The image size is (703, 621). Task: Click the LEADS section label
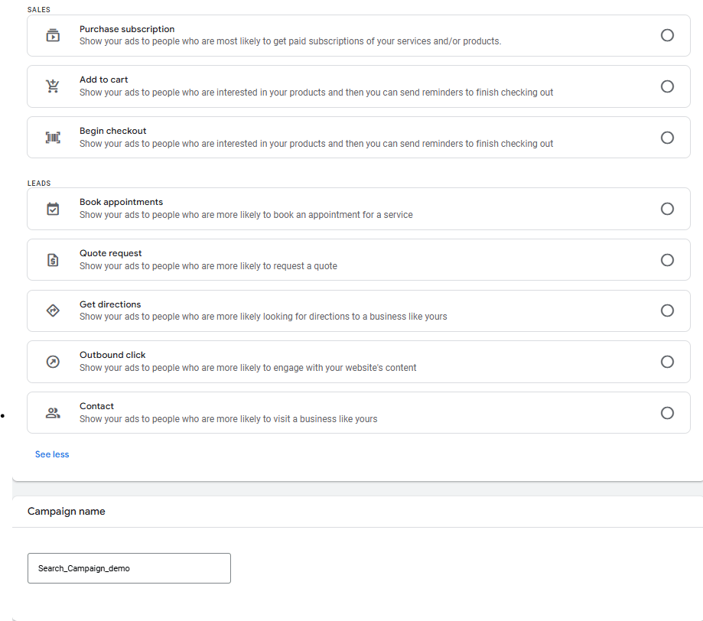coord(39,183)
